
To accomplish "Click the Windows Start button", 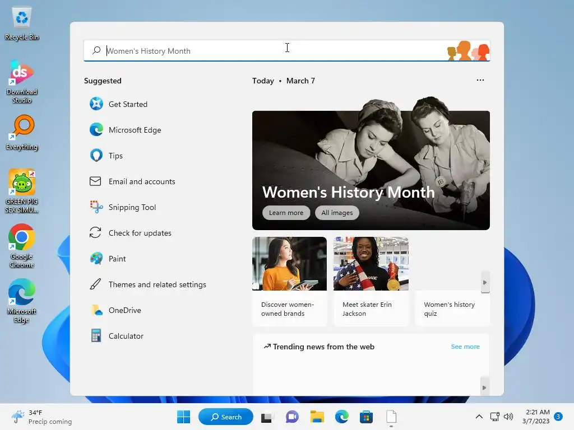I will tap(183, 417).
